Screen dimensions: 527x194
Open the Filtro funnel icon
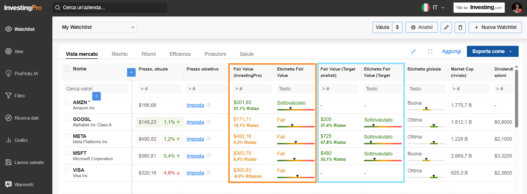[x=8, y=96]
